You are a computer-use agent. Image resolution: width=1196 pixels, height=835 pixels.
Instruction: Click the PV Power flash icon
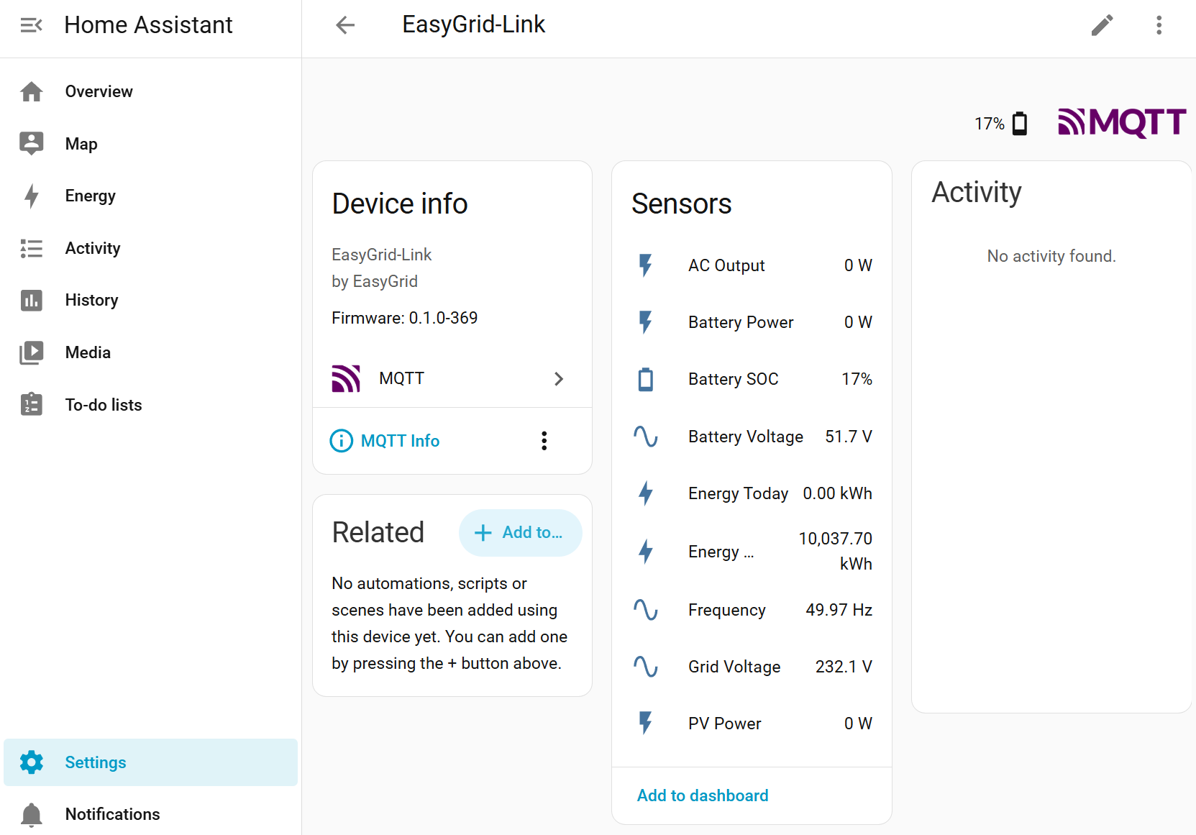point(646,723)
